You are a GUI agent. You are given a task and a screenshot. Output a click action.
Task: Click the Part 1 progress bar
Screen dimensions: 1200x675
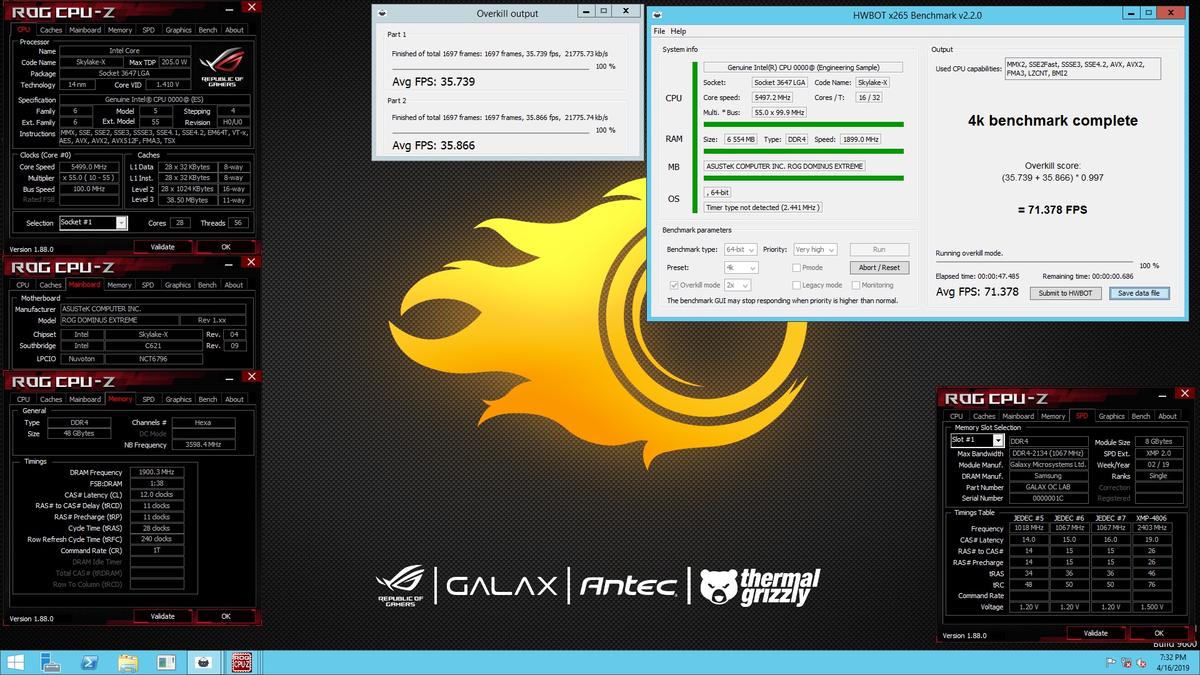(x=489, y=68)
